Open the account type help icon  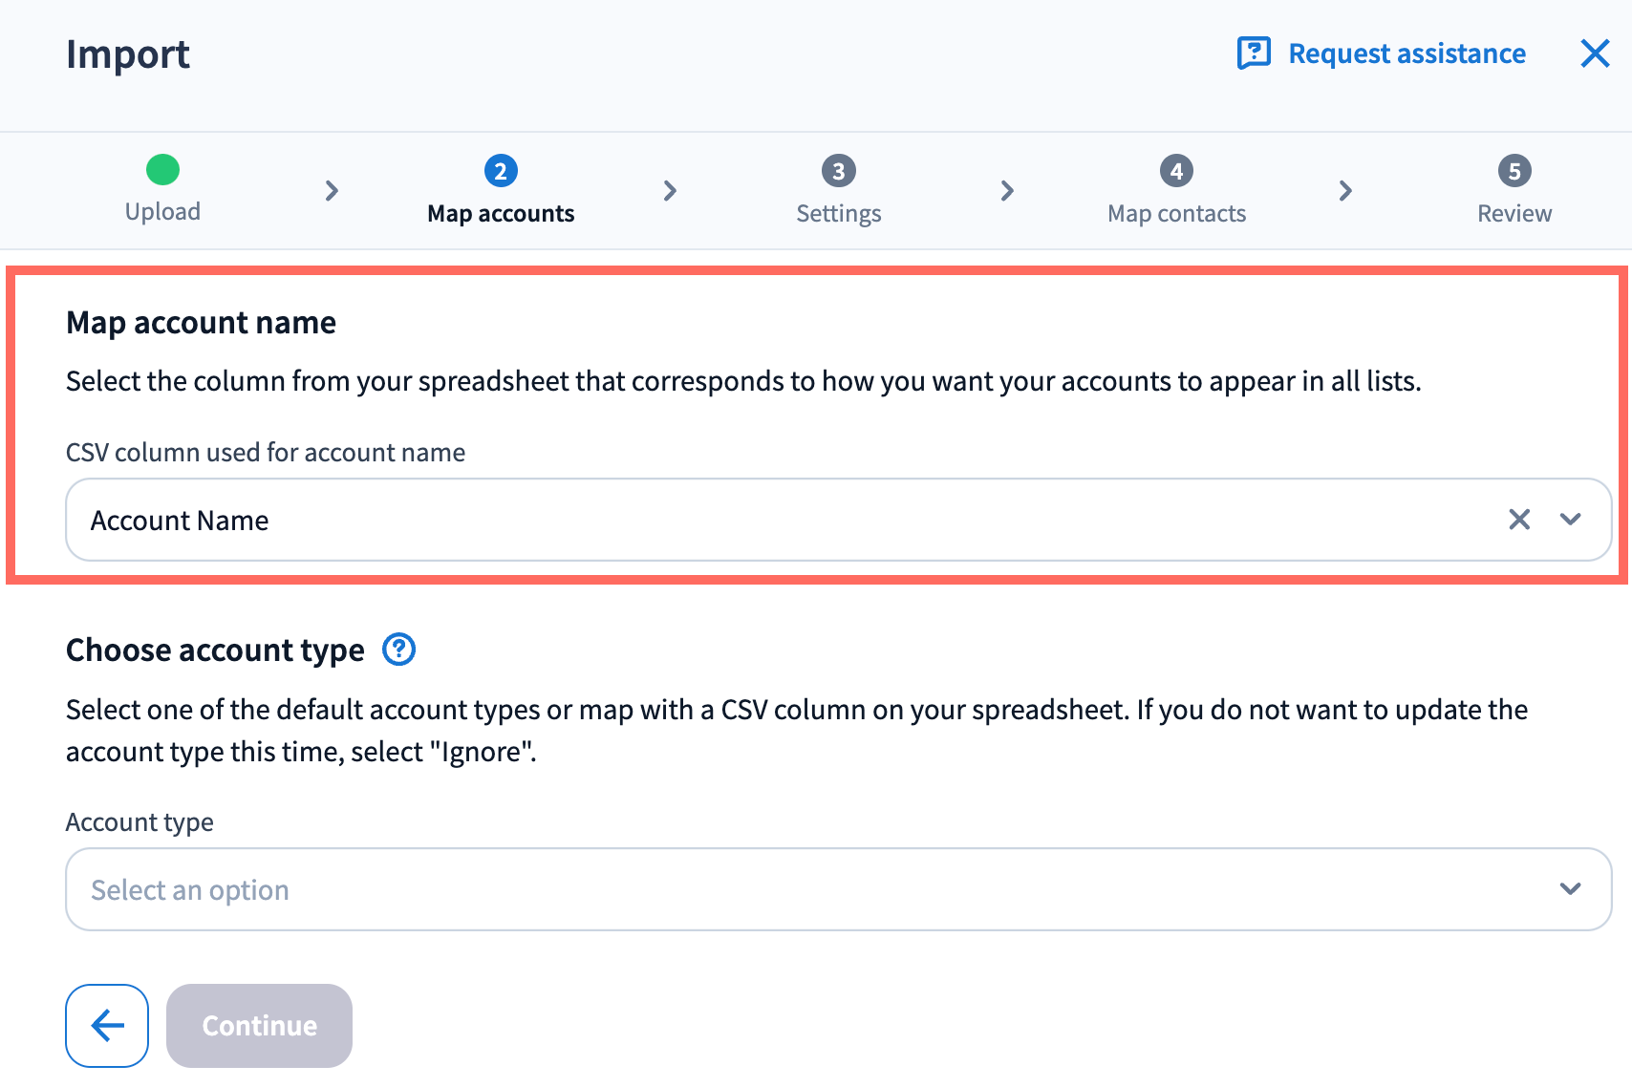[x=398, y=650]
